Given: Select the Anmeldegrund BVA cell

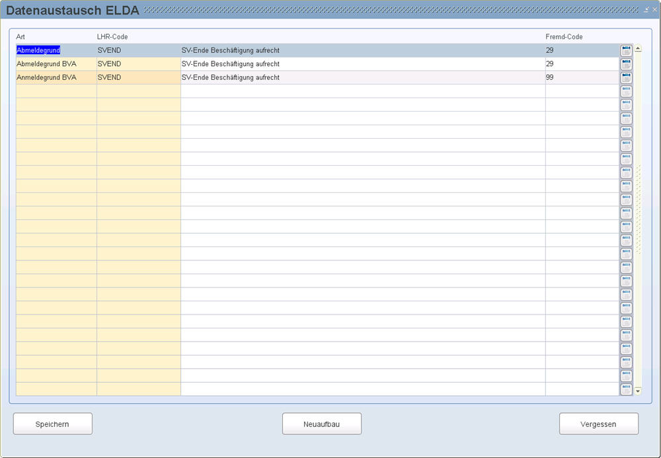Looking at the screenshot, I should pos(56,77).
